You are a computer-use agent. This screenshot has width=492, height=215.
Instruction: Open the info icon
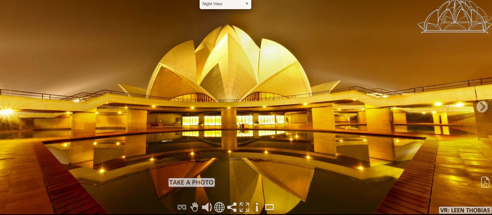point(257,208)
